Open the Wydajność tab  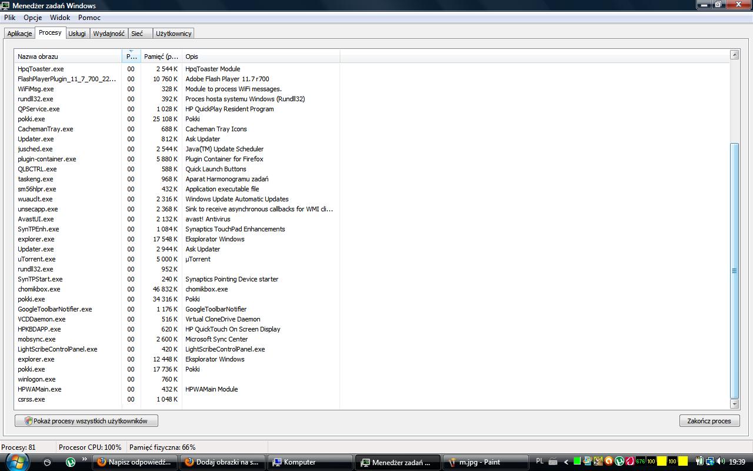109,34
